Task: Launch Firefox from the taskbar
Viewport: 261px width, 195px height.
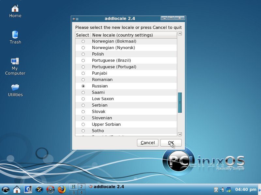Action: [61, 189]
